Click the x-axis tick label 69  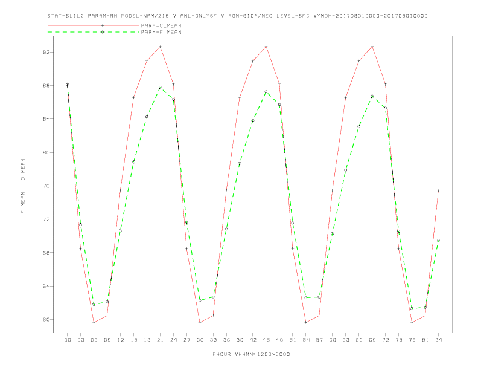tap(372, 340)
